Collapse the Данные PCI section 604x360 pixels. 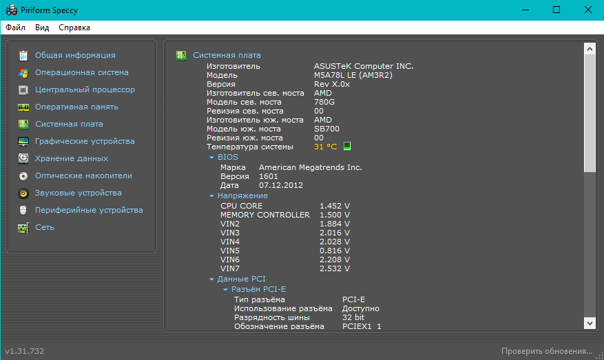pyautogui.click(x=211, y=279)
